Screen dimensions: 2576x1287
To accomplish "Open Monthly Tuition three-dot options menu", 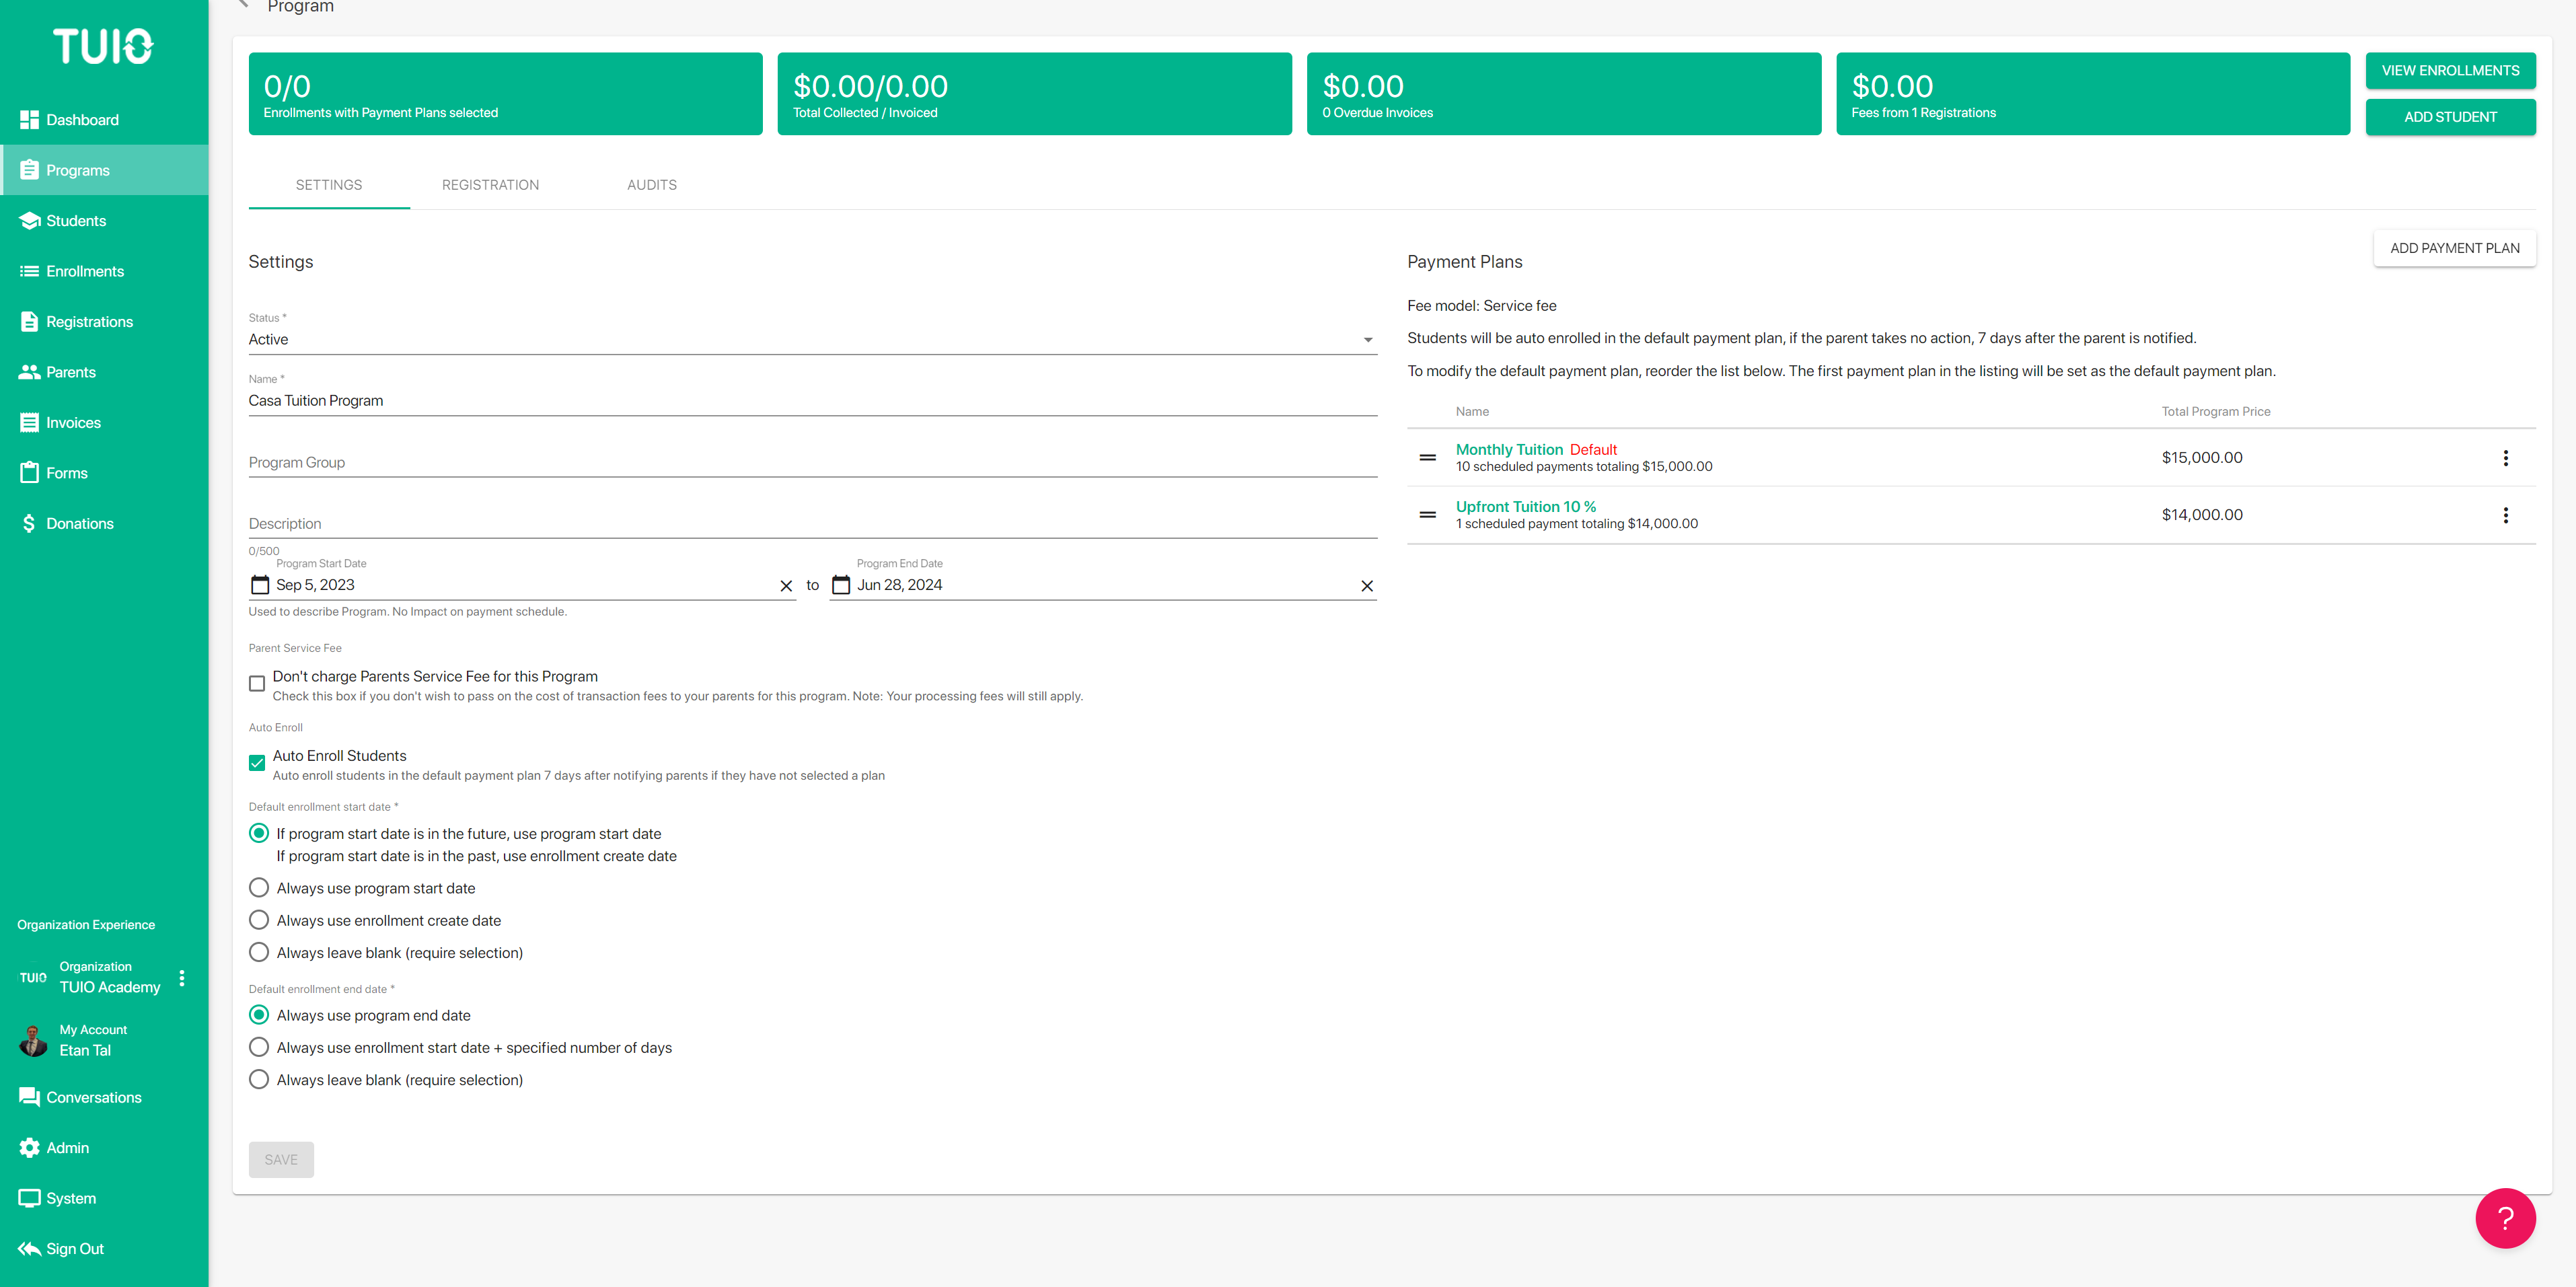I will click(x=2505, y=458).
